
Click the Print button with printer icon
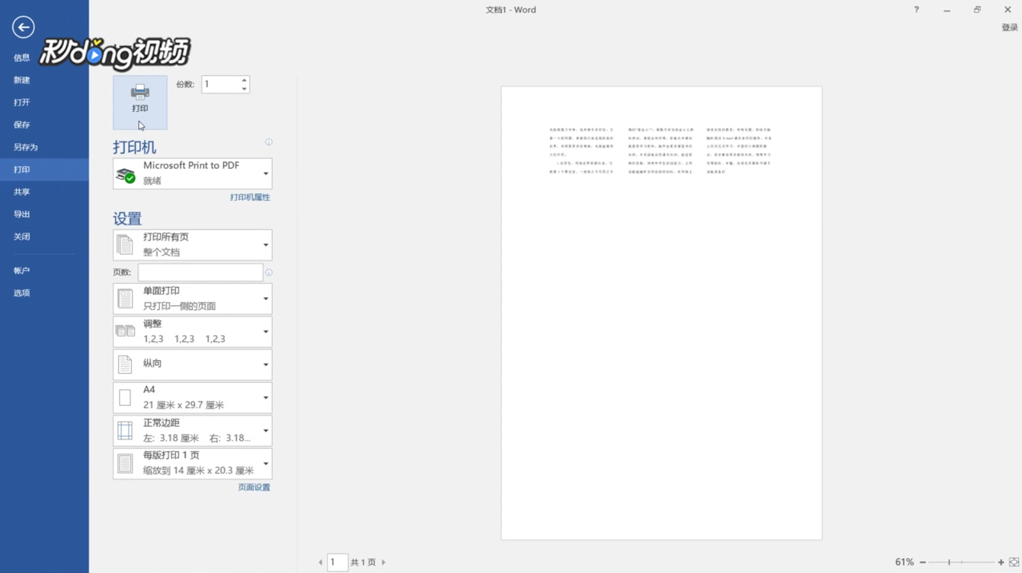pos(140,102)
